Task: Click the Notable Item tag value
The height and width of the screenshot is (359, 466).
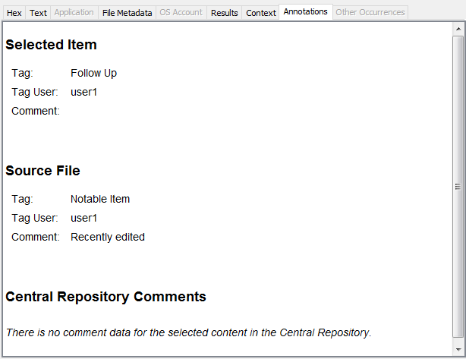Action: tap(100, 199)
